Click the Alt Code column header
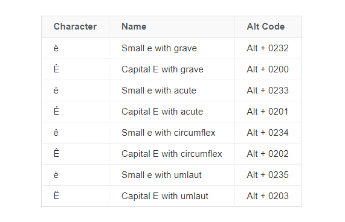The height and width of the screenshot is (222, 345). point(266,27)
